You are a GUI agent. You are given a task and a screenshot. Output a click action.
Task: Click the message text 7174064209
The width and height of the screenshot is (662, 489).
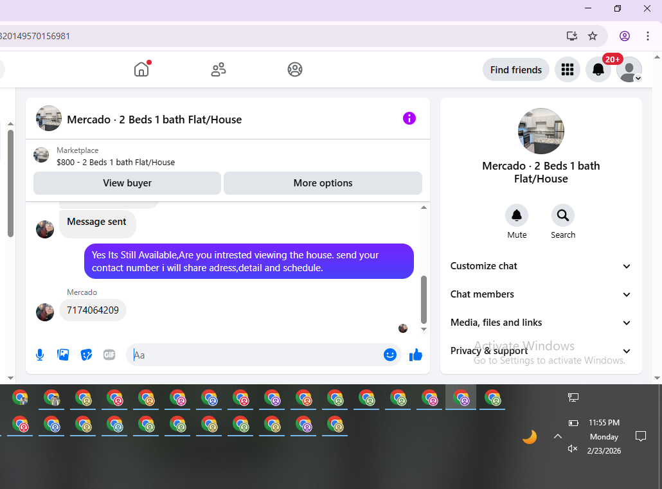pyautogui.click(x=93, y=310)
